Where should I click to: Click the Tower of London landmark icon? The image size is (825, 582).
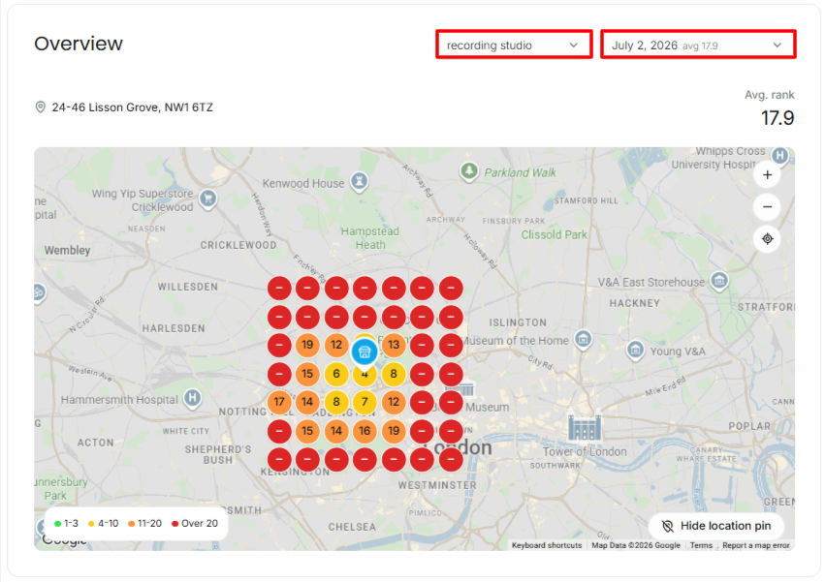pyautogui.click(x=584, y=427)
